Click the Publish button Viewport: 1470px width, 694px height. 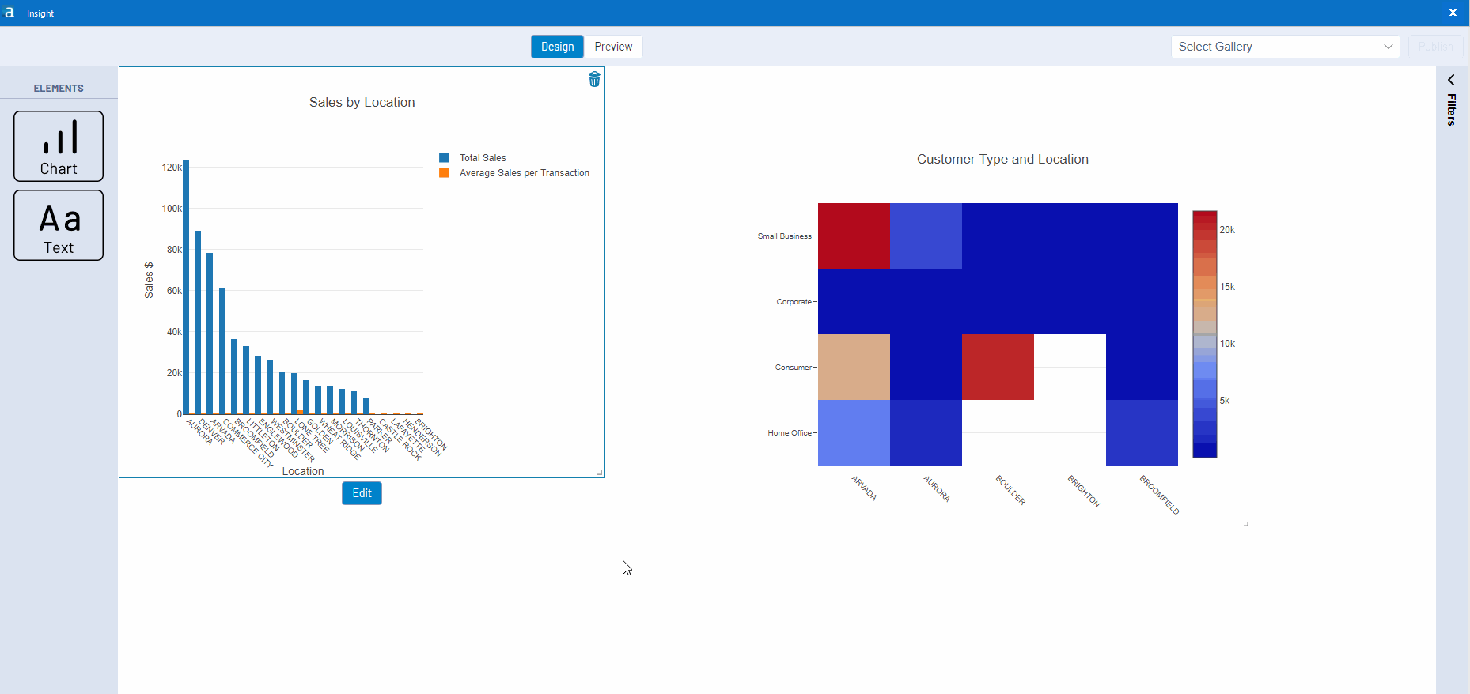1435,47
